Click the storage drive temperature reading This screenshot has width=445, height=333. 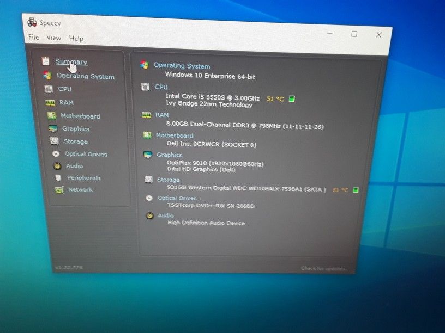click(340, 190)
